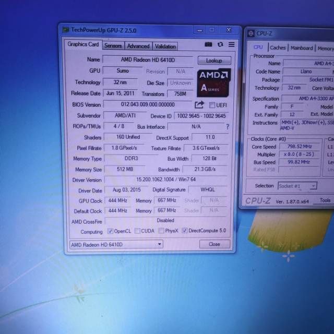Viewport: 334px width, 334px height.
Task: Click the AMD A-Series logo
Action: click(x=213, y=82)
